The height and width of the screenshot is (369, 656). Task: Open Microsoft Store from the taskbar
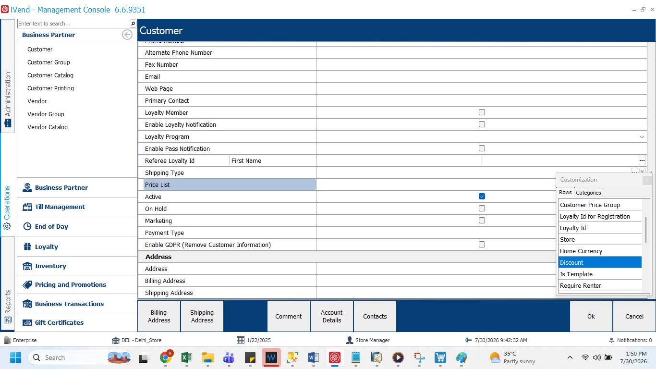point(440,357)
